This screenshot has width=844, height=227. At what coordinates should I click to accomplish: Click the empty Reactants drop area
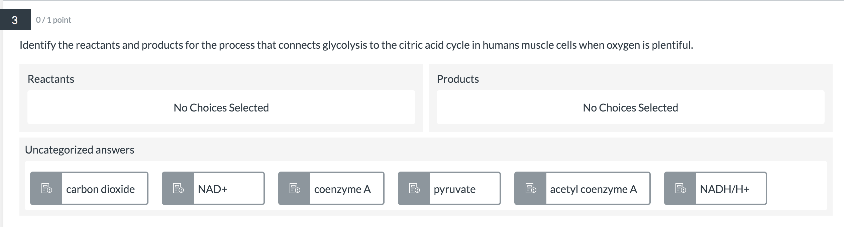point(221,107)
